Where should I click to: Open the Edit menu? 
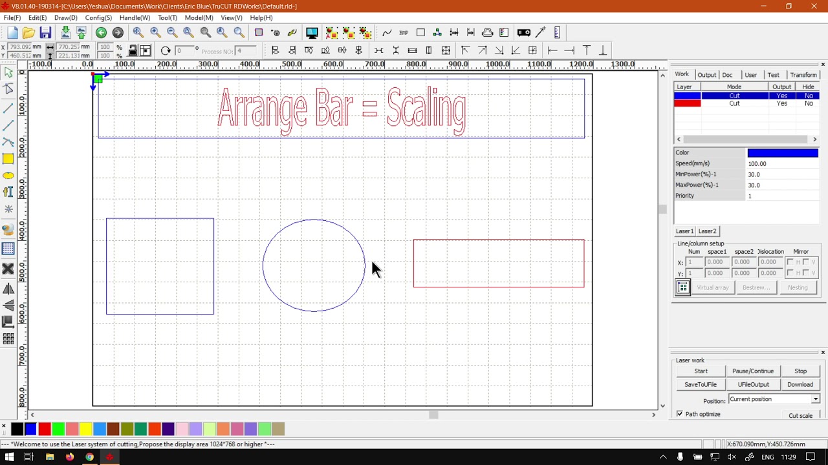[x=38, y=18]
